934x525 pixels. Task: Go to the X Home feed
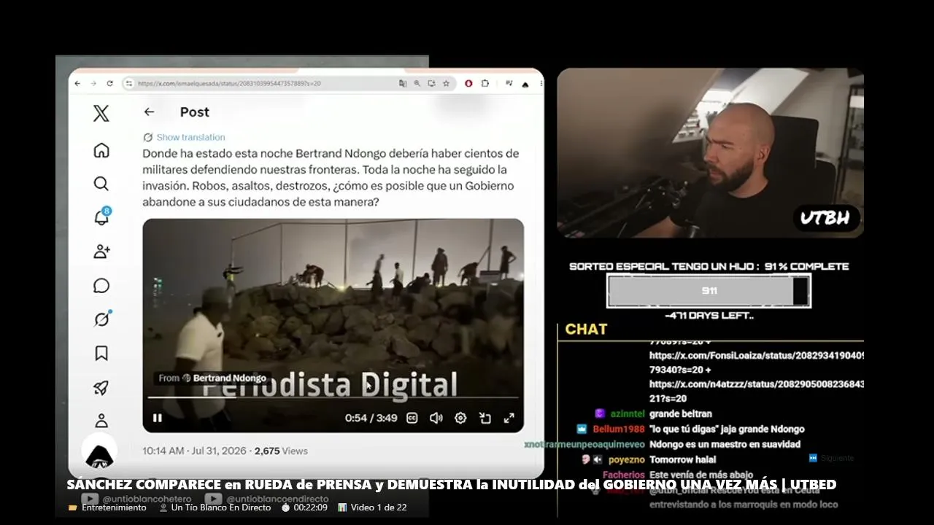coord(101,150)
